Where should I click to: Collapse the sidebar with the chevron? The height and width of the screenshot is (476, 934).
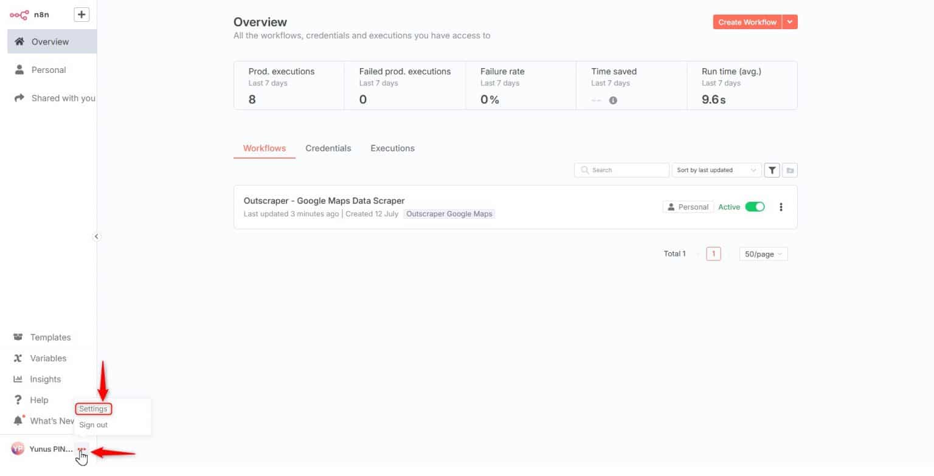point(97,236)
